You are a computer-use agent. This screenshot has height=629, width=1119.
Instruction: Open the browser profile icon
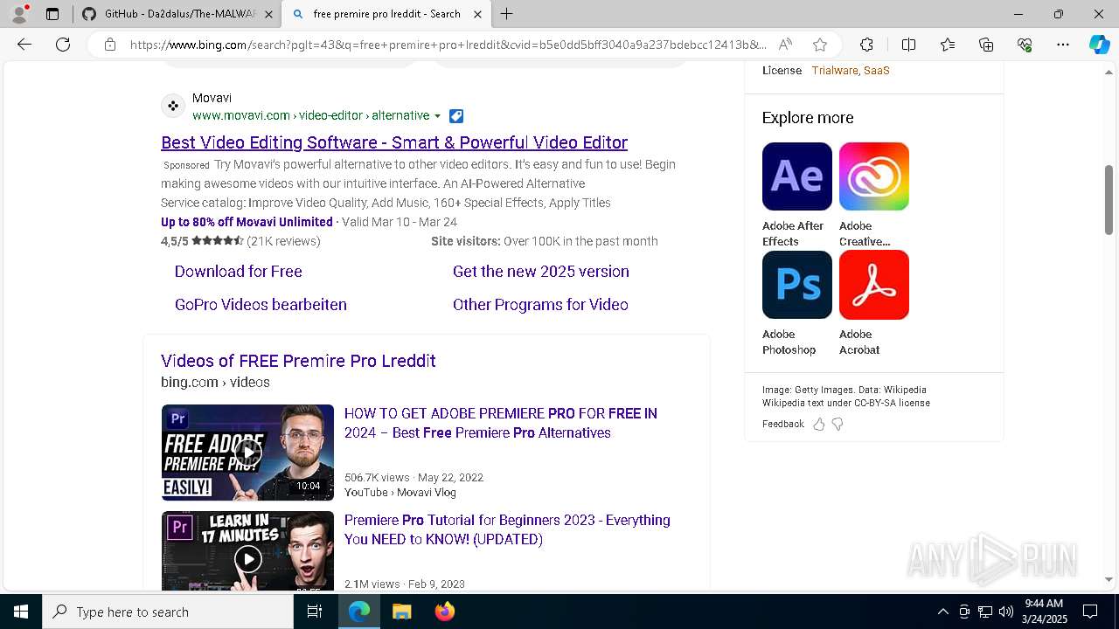19,14
